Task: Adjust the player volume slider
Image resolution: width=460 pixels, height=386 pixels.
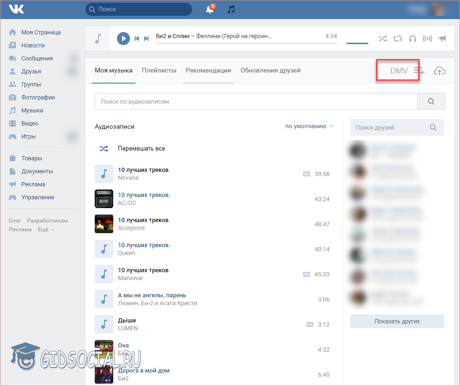Action: 357,43
